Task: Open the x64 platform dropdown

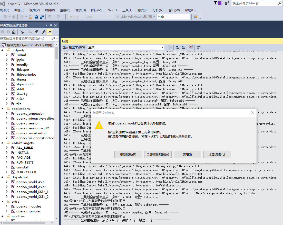Action: pos(100,17)
